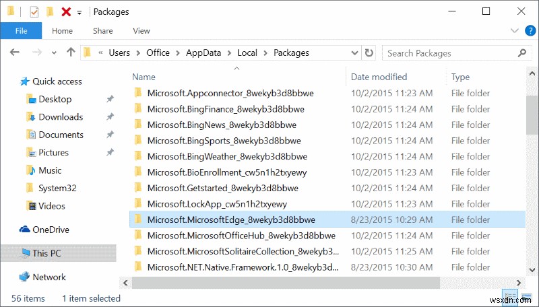Select Microsoft.BingSports_8wekyb3d8bbwe folder
The width and height of the screenshot is (539, 307).
pyautogui.click(x=224, y=141)
